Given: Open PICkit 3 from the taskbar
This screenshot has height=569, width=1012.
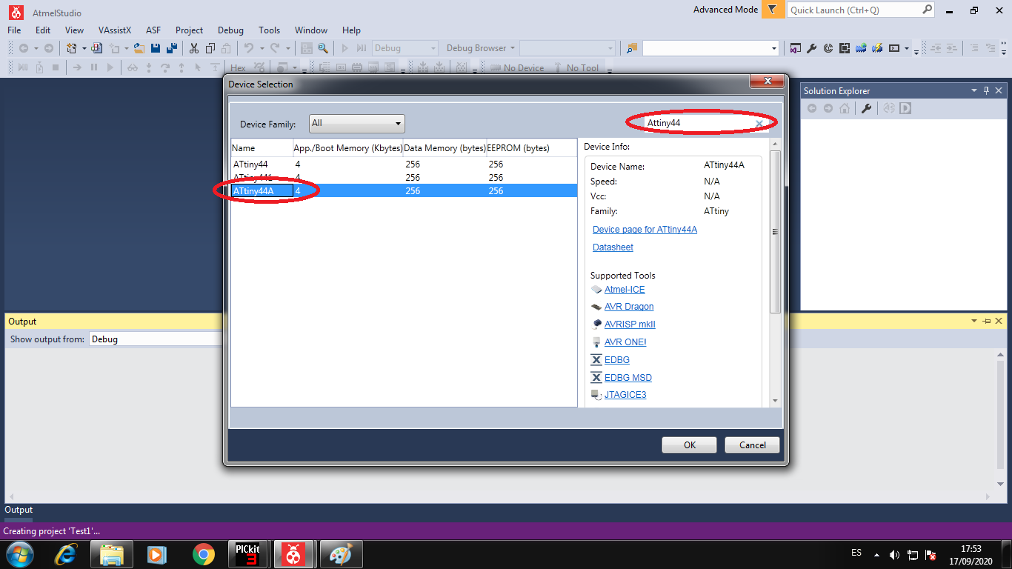Looking at the screenshot, I should pos(249,553).
